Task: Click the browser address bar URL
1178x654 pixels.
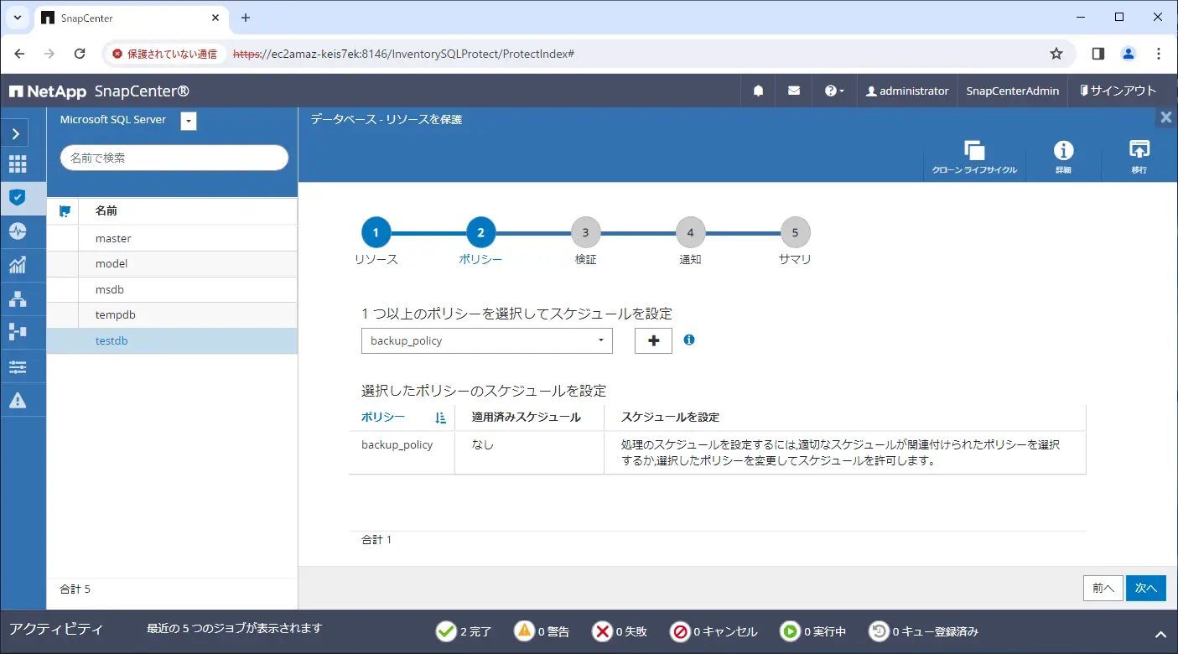Action: (403, 54)
